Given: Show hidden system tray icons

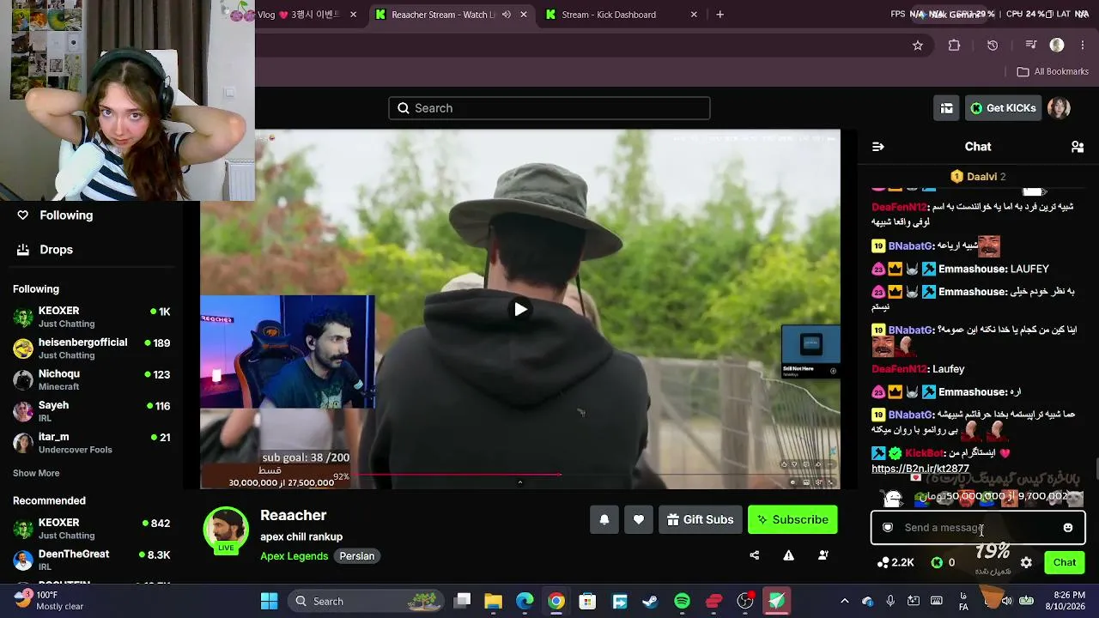Looking at the screenshot, I should point(844,601).
